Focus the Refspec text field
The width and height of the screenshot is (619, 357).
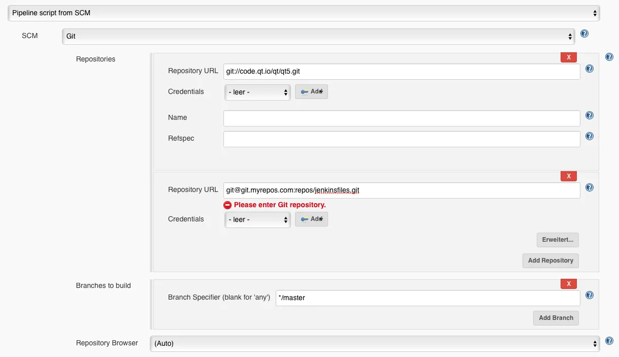point(401,139)
